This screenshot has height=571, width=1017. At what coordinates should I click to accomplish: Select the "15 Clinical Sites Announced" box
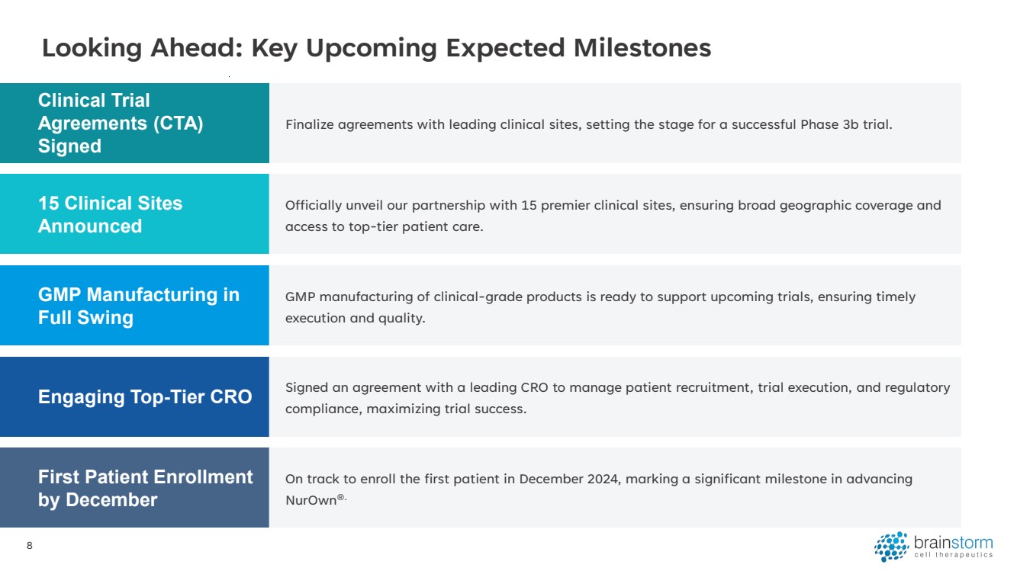tap(134, 214)
